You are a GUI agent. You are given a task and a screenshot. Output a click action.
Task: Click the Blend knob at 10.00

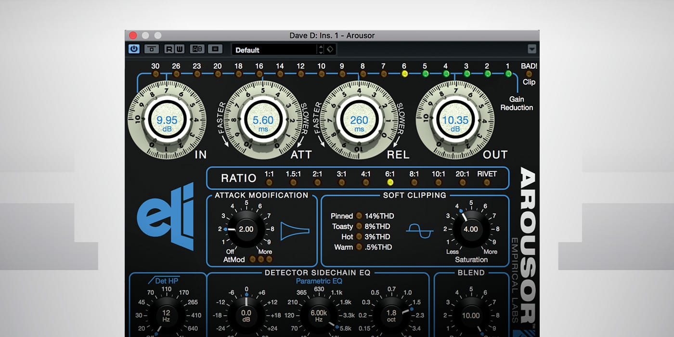click(x=470, y=315)
